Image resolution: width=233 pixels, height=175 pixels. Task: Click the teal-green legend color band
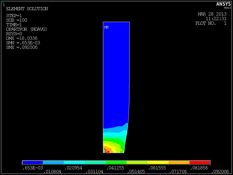pos(95,162)
